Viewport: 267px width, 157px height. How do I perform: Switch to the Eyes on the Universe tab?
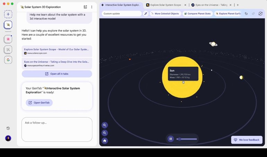(x=210, y=5)
